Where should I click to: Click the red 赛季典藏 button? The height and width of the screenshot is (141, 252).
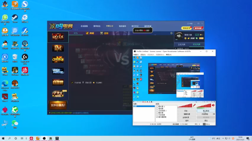[x=198, y=28]
